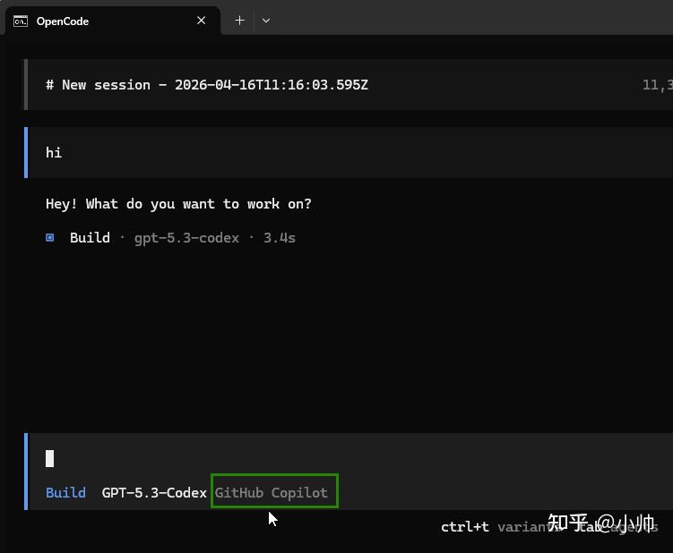
Task: Click the Build label under the reply
Action: 90,237
